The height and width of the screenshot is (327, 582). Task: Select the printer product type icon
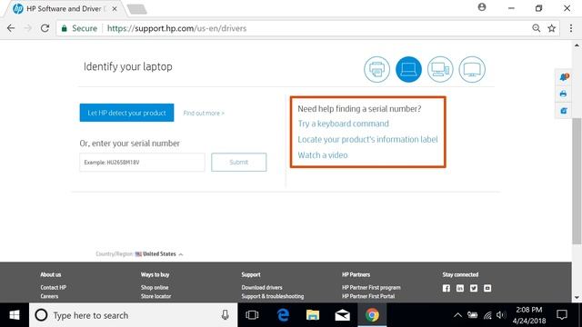coord(376,69)
